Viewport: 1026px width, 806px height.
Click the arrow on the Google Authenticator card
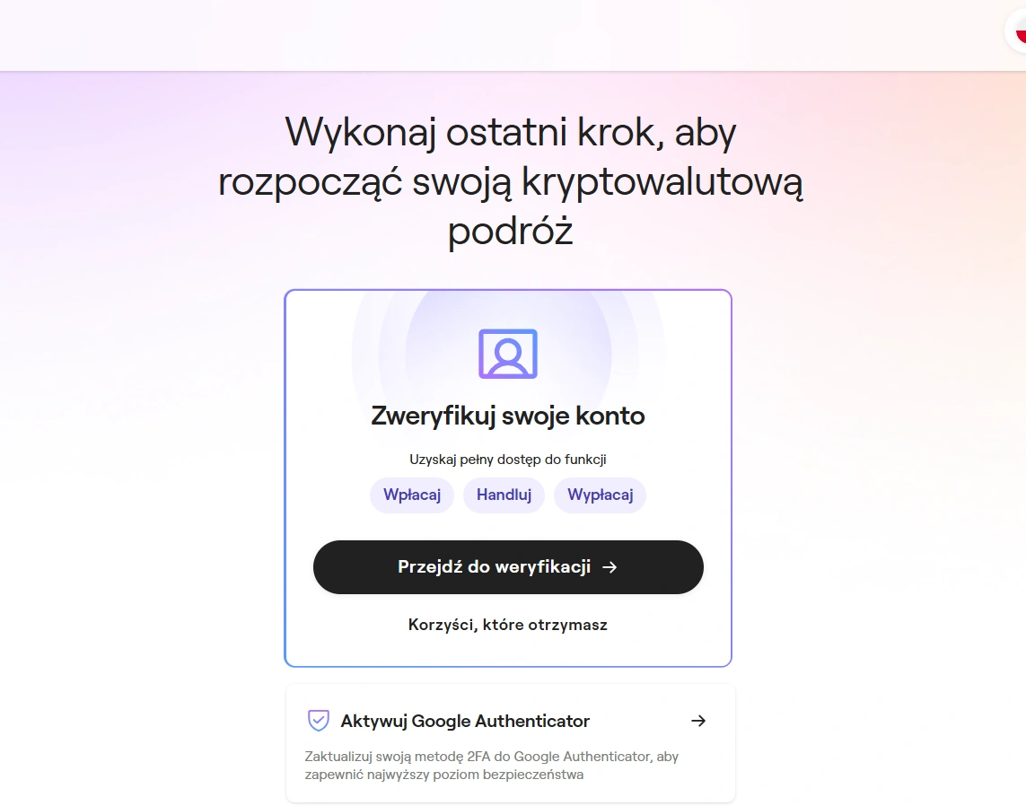click(x=698, y=721)
